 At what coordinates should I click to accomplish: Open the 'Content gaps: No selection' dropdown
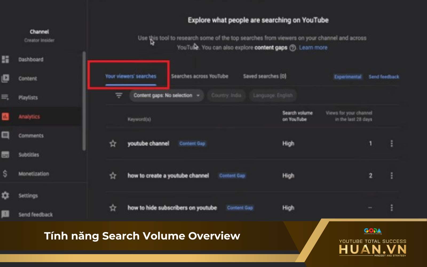pos(166,95)
